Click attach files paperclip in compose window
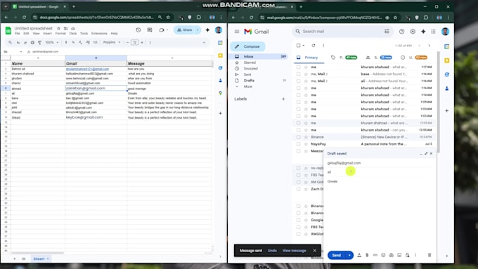Image resolution: width=478 pixels, height=269 pixels. point(367,255)
